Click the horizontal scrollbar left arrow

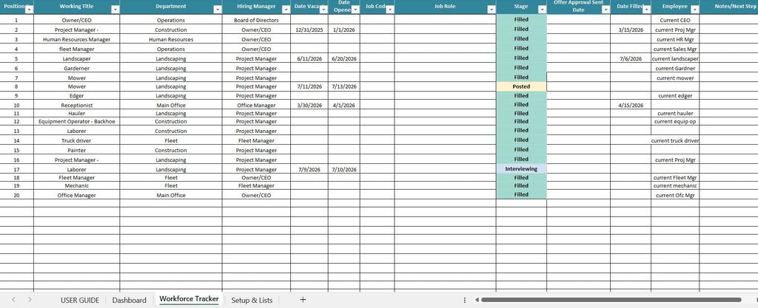[477, 300]
